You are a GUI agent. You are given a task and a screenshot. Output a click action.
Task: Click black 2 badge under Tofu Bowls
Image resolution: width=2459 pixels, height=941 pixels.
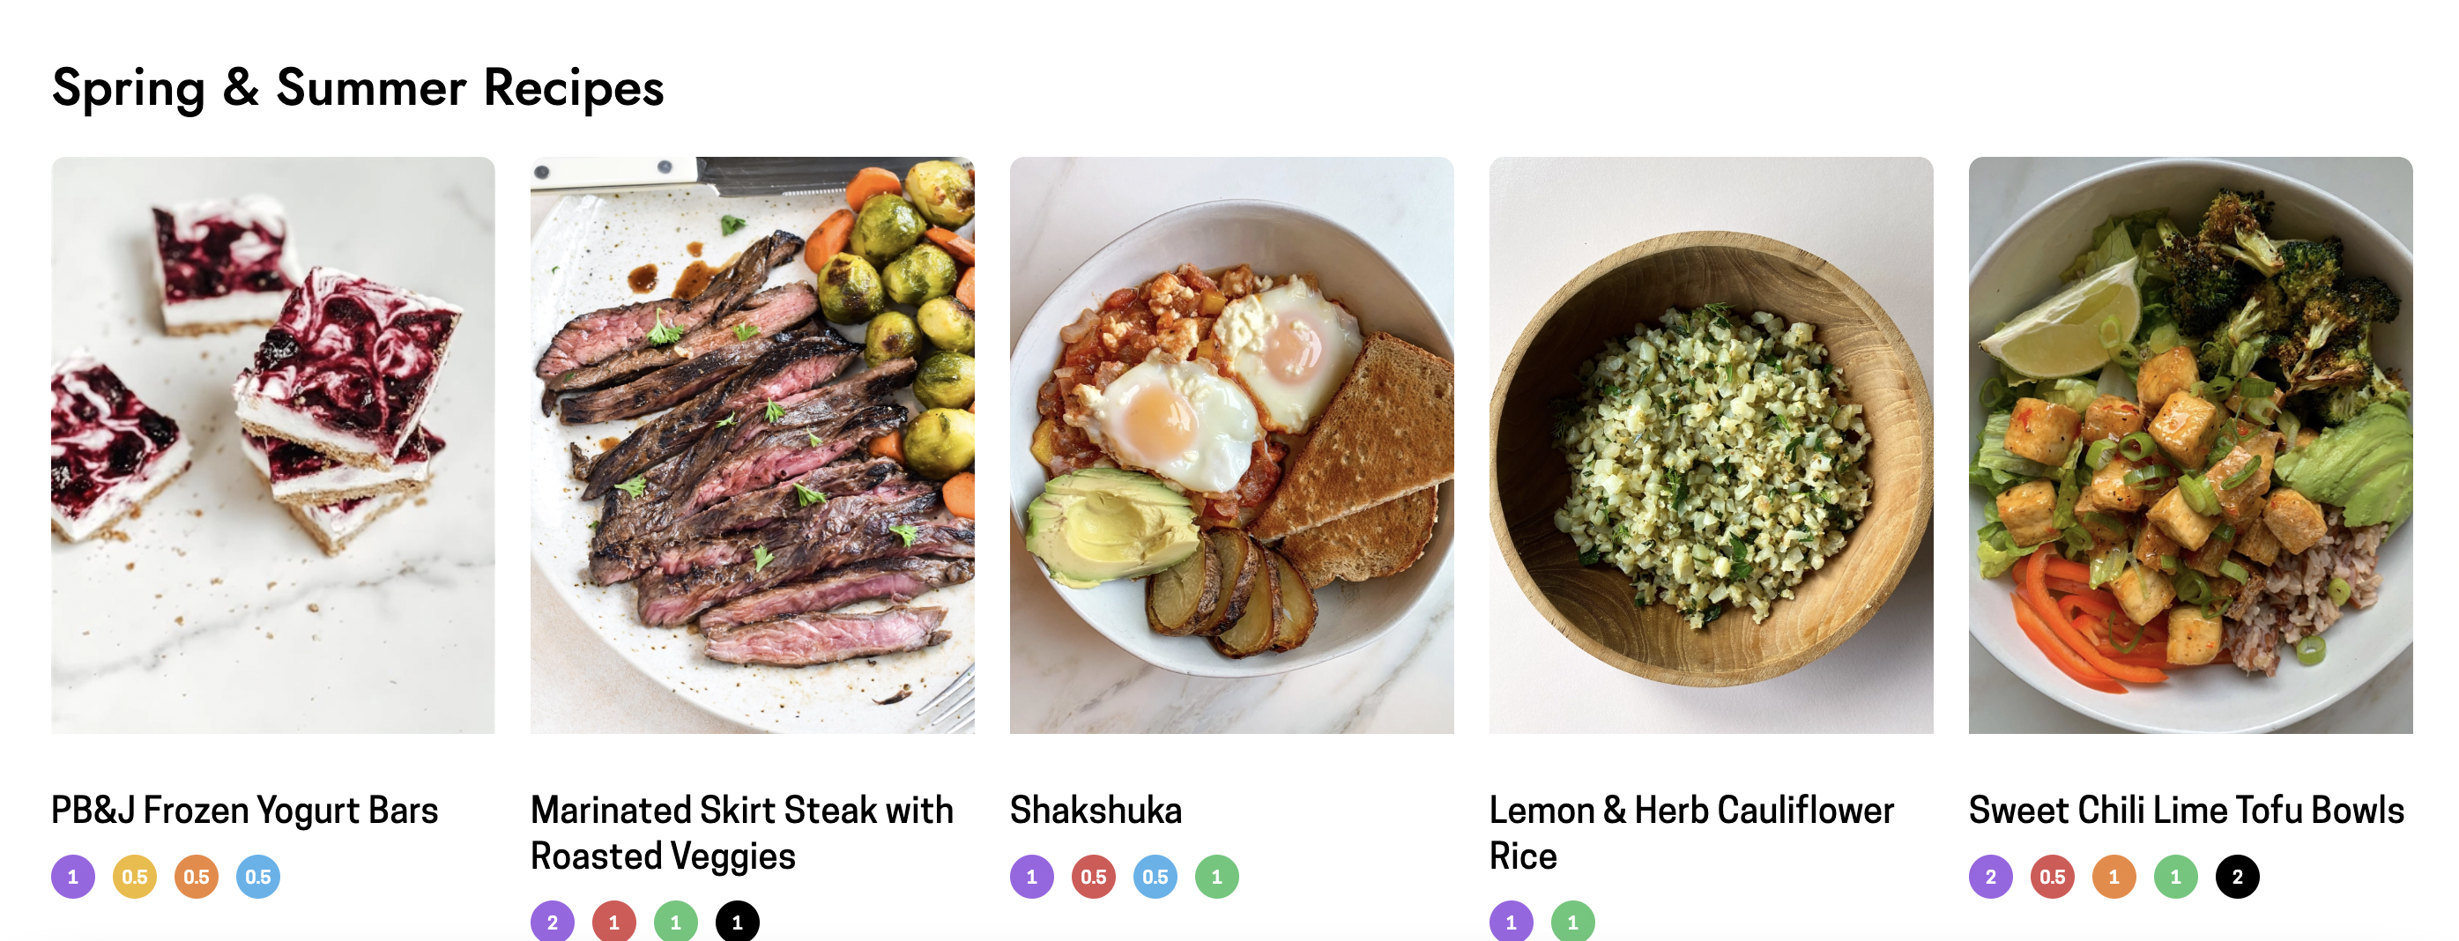point(2237,876)
